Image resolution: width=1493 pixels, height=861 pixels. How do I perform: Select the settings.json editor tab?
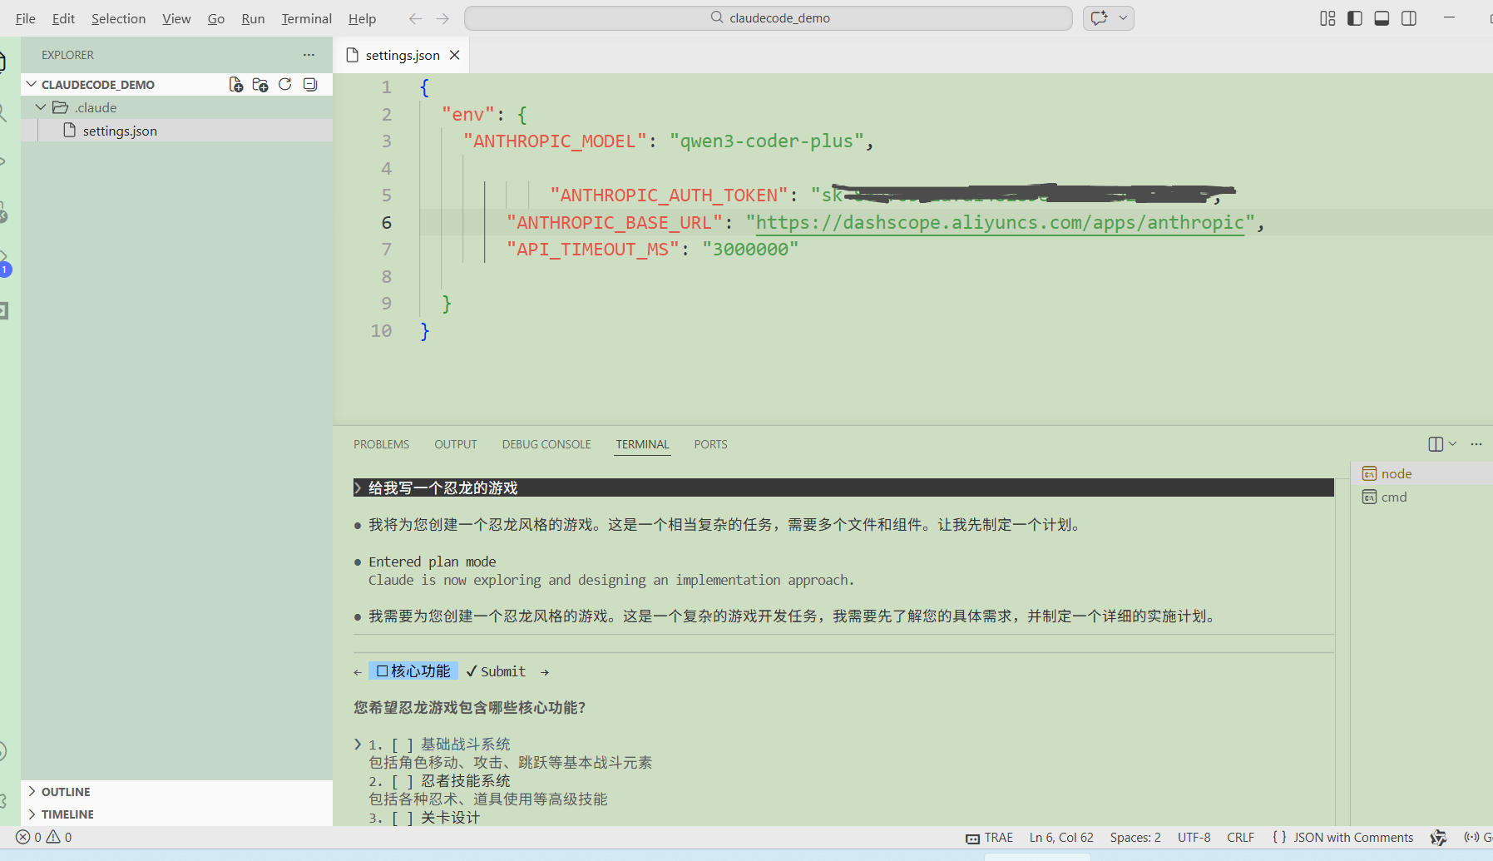coord(403,55)
